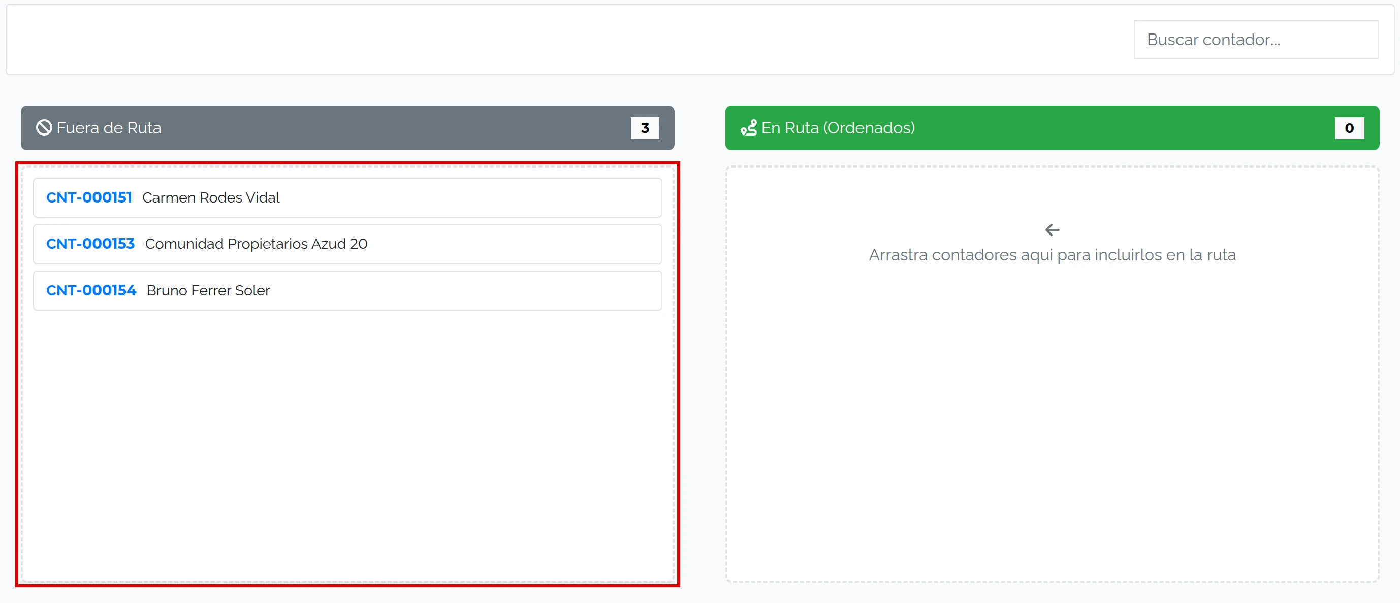The width and height of the screenshot is (1400, 603).
Task: Click the En Ruta count badge showing 0
Action: (x=1349, y=128)
